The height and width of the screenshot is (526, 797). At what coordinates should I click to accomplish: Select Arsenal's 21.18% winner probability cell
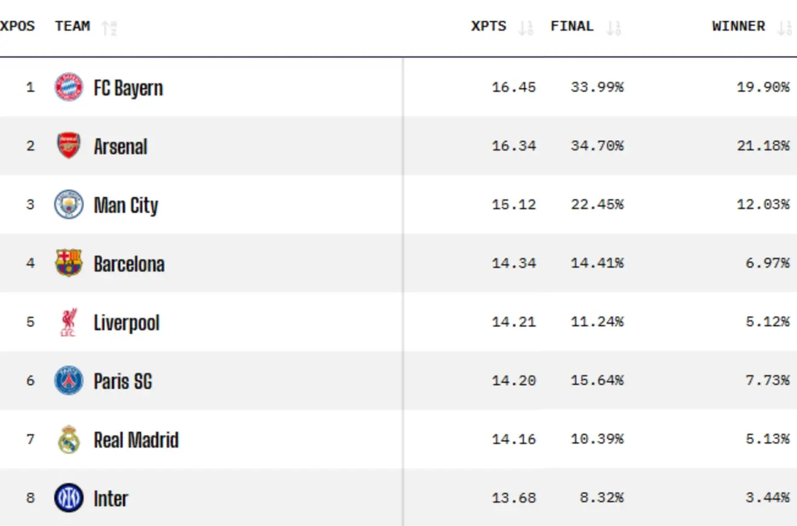click(x=763, y=146)
